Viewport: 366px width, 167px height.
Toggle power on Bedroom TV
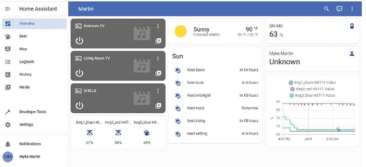(x=79, y=41)
